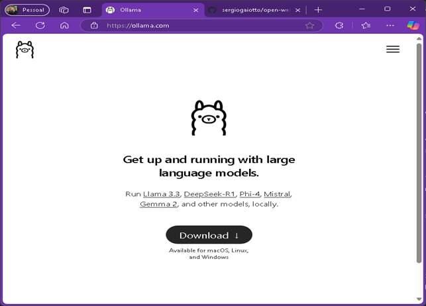The image size is (426, 306).
Task: Open the Mistral model link
Action: 277,194
